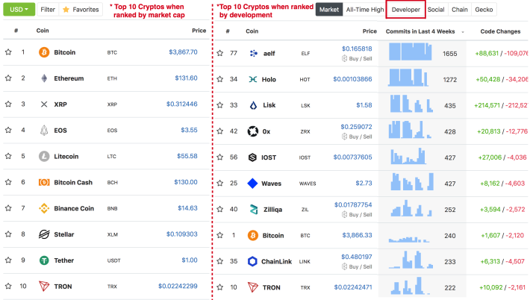This screenshot has height=300, width=530.
Task: Open the USD currency dropdown
Action: 19,10
